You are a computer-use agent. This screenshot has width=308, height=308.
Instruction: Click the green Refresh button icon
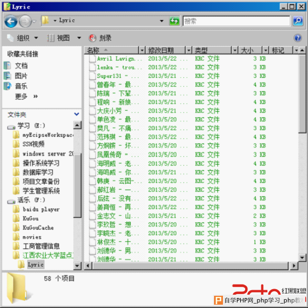(x=174, y=21)
